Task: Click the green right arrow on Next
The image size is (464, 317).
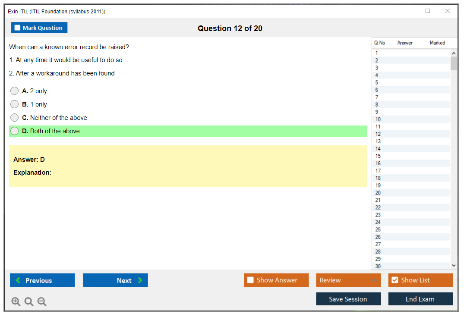Action: tap(140, 280)
